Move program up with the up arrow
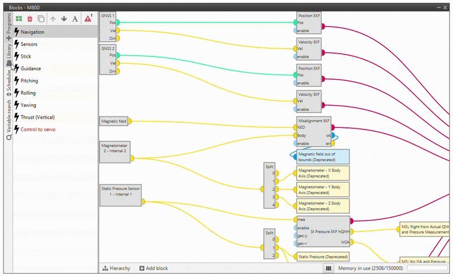This screenshot has height=276, width=453. point(53,18)
